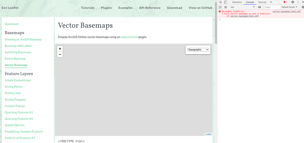Open View on GitHub link
The height and width of the screenshot is (143, 304).
point(201,8)
